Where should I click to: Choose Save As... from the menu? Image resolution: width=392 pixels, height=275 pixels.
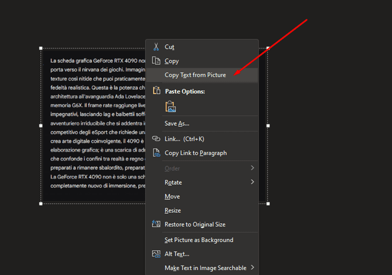(177, 123)
